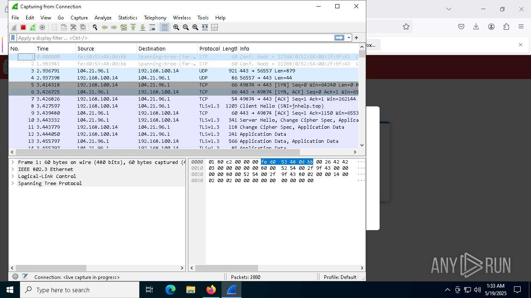Image resolution: width=531 pixels, height=298 pixels.
Task: Open Firefox extensions puzzle icon
Action: click(506, 26)
